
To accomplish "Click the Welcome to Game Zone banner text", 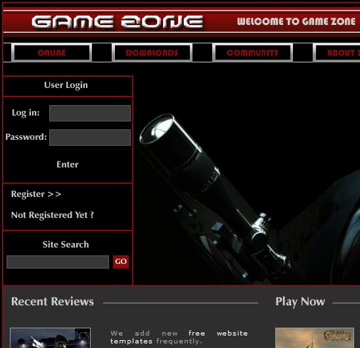I will coord(296,22).
